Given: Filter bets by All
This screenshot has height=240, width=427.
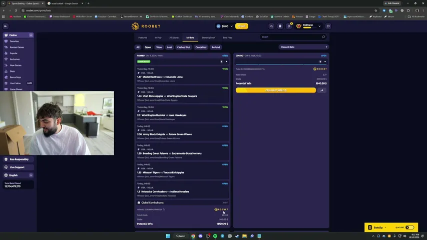Looking at the screenshot, I should [138, 47].
